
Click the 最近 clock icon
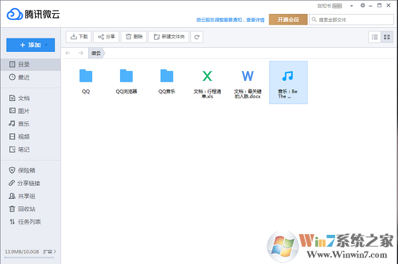[x=12, y=77]
